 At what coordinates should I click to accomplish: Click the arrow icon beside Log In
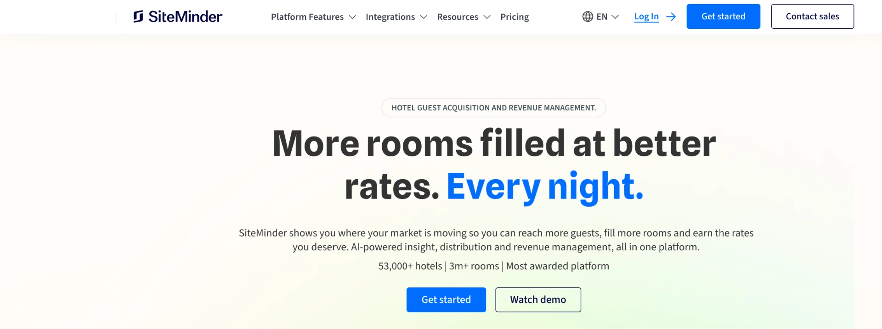(x=671, y=16)
